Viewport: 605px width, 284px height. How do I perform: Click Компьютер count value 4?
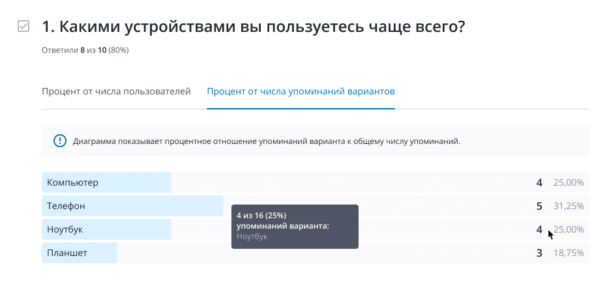coord(539,182)
